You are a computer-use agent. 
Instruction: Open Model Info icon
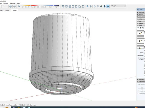coord(14,6)
